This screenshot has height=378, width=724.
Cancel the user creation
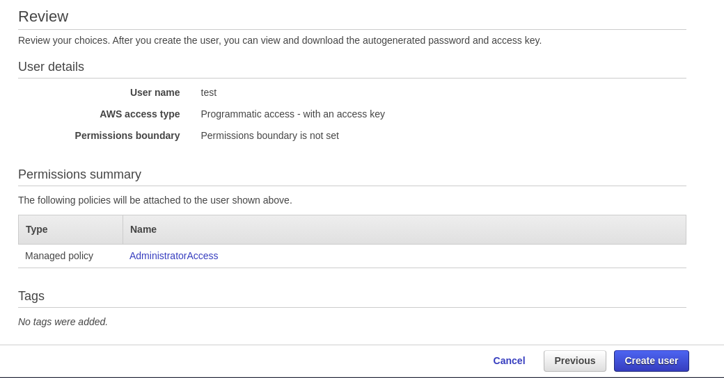(x=509, y=361)
